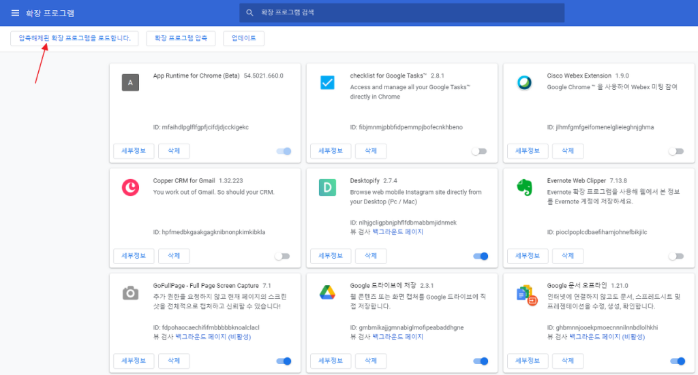Click 삭제 for checklist for Google Tasks
Image resolution: width=698 pixels, height=375 pixels.
(371, 151)
